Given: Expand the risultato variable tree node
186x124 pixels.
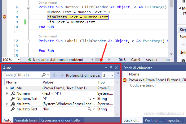Looking at the screenshot, I should click(x=7, y=104).
